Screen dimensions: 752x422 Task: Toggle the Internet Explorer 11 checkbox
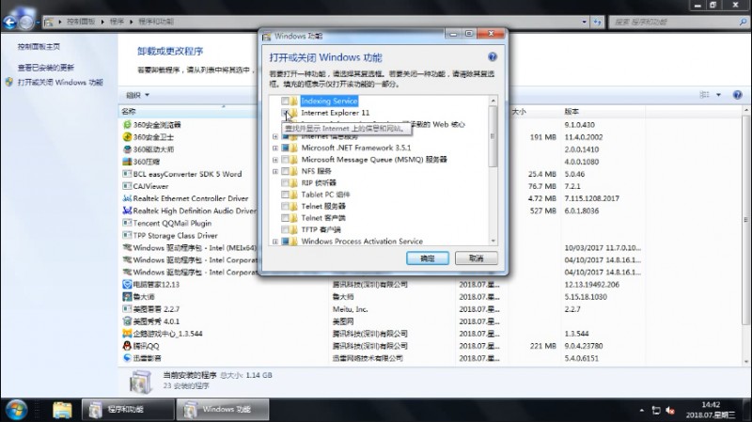[285, 113]
